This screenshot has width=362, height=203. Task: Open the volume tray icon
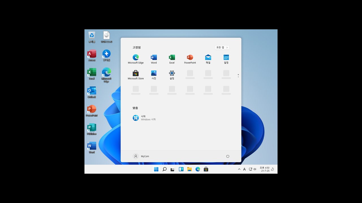[x=255, y=169]
